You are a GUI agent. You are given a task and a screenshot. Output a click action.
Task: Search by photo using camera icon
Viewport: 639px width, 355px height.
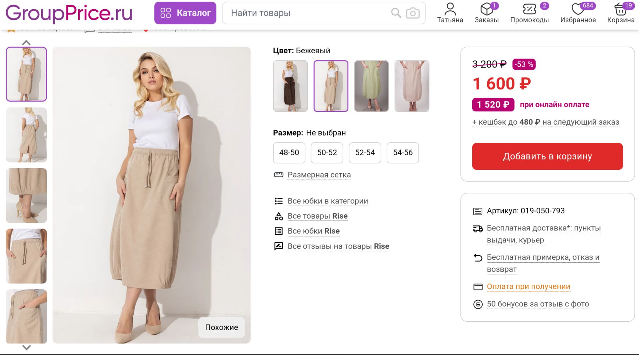[x=413, y=13]
